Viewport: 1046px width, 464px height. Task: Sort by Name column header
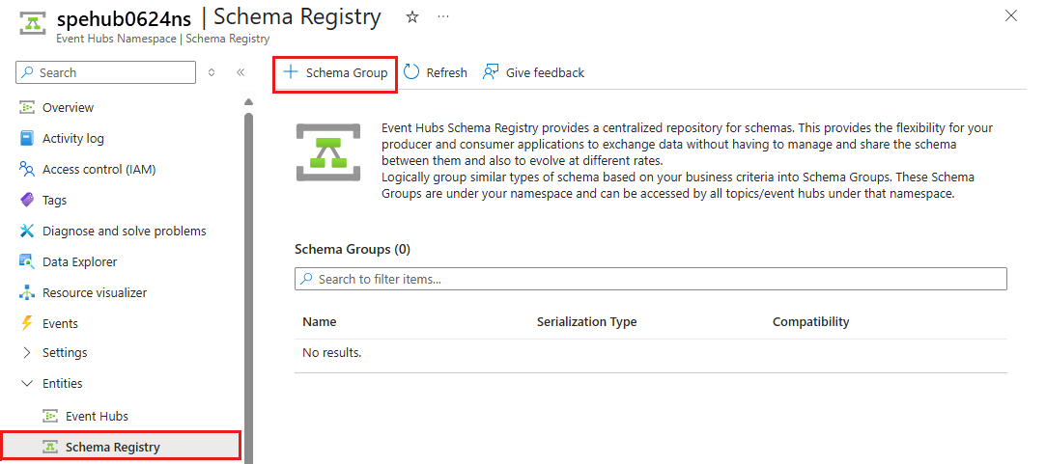pyautogui.click(x=320, y=322)
